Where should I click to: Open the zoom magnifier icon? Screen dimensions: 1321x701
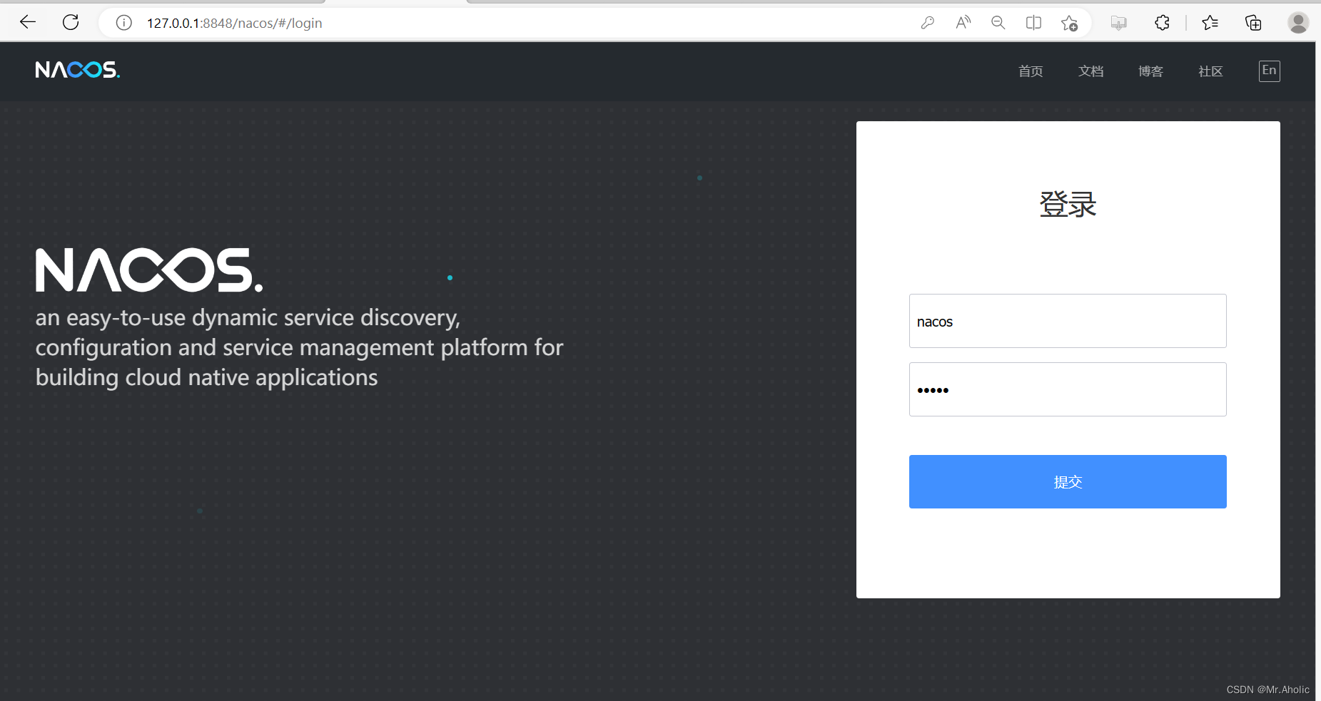coord(998,23)
